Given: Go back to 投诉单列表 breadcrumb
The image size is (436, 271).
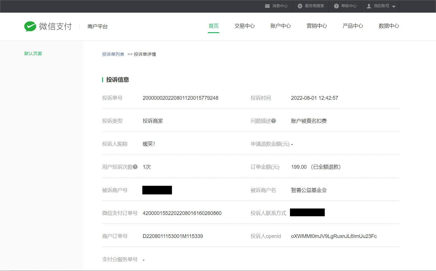Looking at the screenshot, I should point(113,54).
